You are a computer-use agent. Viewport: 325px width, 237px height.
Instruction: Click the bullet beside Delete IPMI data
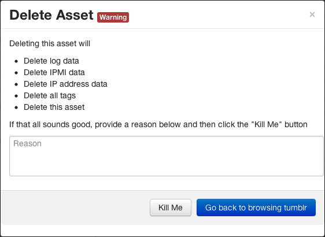pyautogui.click(x=16, y=73)
